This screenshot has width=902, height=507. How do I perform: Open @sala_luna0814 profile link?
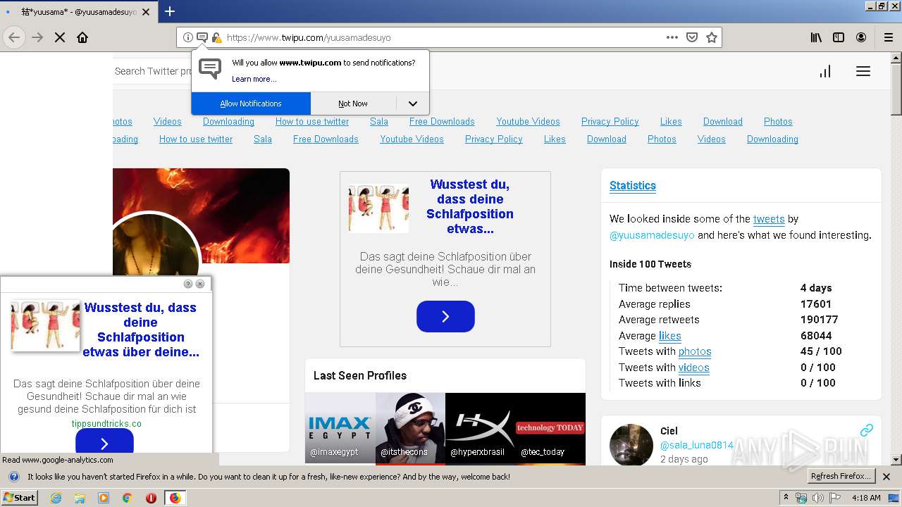[697, 445]
